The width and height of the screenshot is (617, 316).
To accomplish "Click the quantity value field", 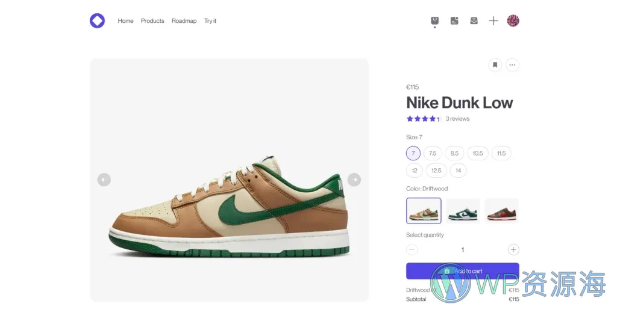I will click(x=462, y=250).
